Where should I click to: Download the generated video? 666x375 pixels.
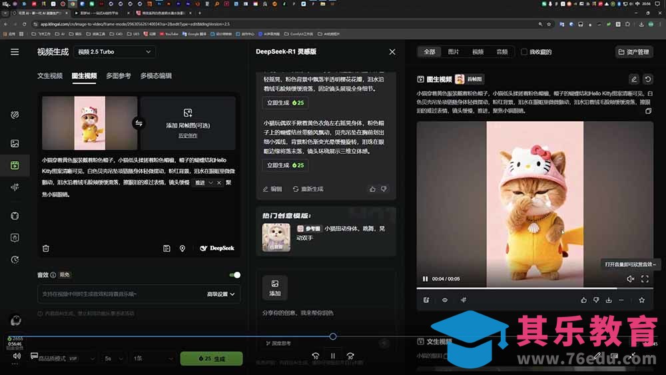point(609,300)
